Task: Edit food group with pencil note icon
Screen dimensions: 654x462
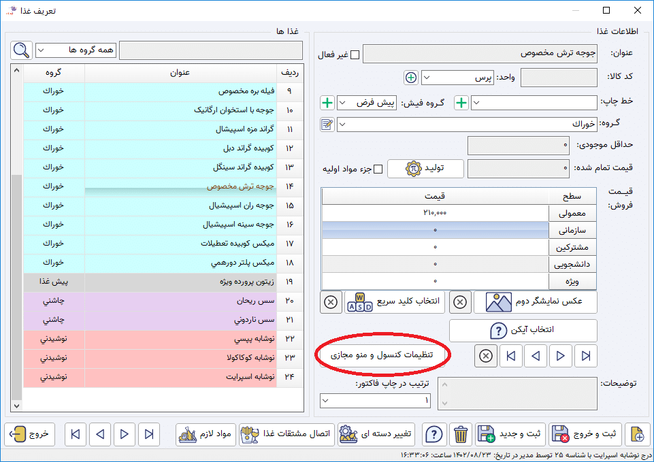Action: point(327,125)
